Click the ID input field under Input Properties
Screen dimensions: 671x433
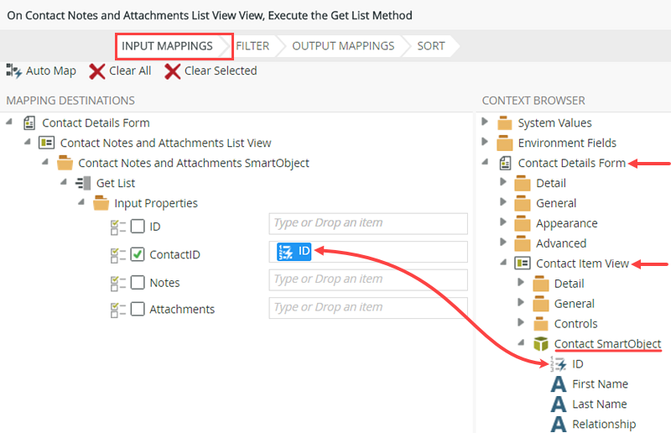point(367,223)
